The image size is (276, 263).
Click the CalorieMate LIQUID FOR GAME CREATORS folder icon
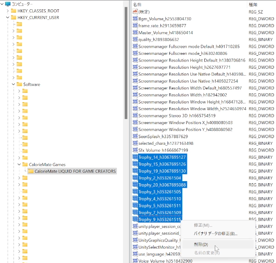coord(31,171)
